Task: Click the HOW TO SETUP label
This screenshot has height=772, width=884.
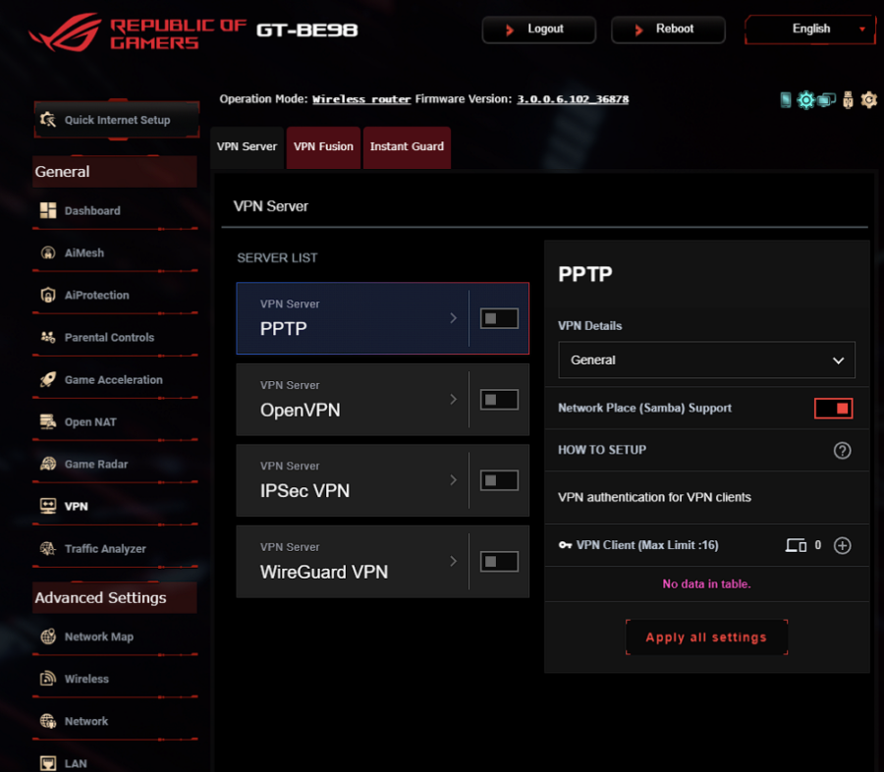Action: pyautogui.click(x=602, y=450)
